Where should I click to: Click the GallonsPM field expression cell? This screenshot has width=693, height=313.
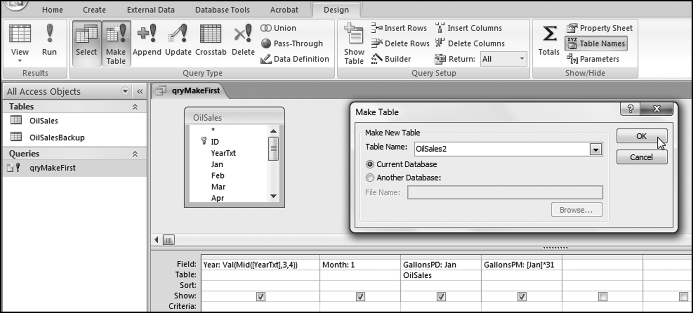pyautogui.click(x=521, y=265)
